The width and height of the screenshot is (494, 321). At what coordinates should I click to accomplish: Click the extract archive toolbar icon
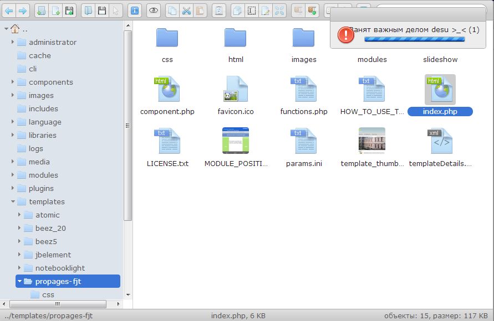tap(298, 11)
